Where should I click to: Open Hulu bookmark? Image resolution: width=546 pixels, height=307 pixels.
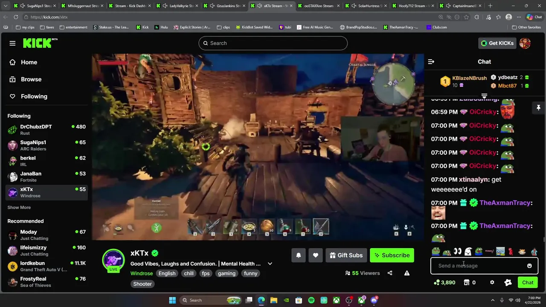(161, 27)
